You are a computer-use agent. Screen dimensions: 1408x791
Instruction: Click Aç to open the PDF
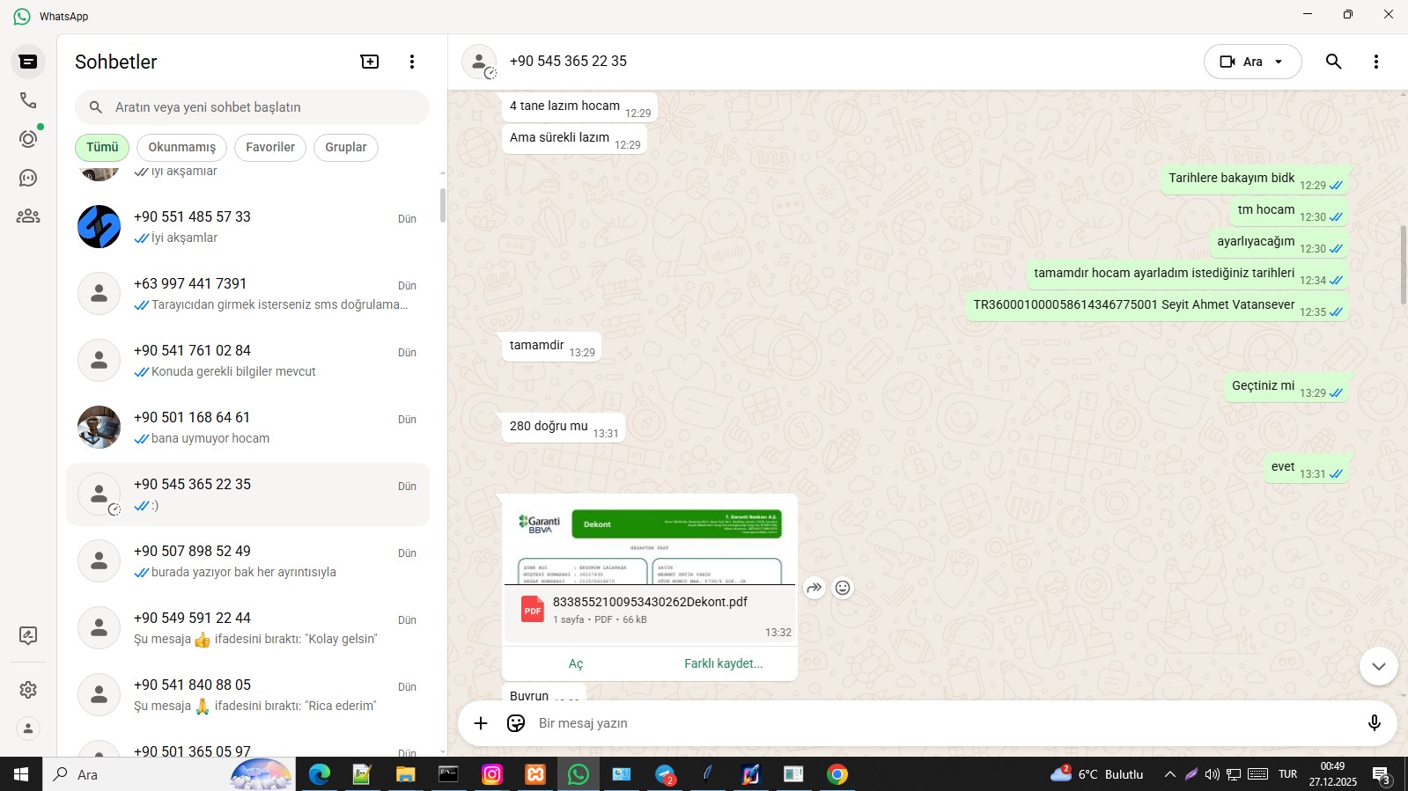[576, 663]
